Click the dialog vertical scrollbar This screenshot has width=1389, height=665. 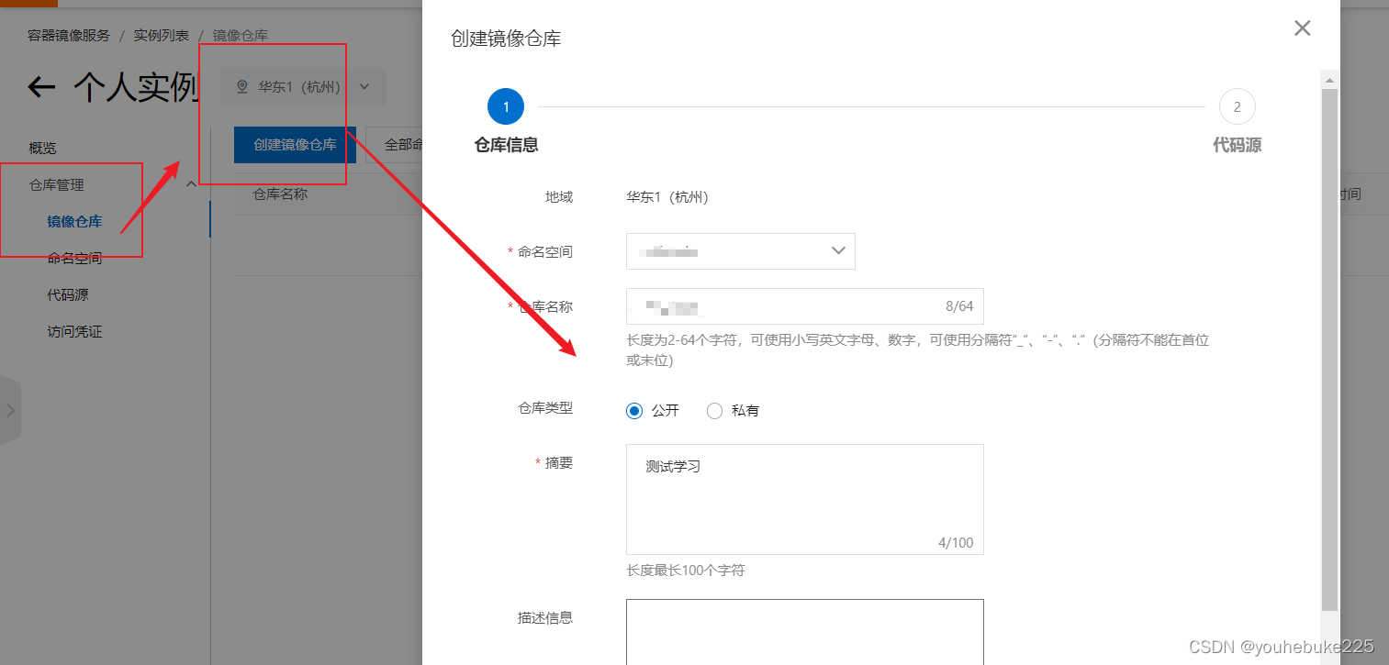coord(1329,349)
